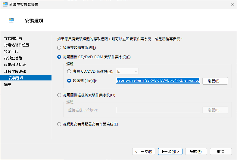Click the ISO image path field
The width and height of the screenshot is (237, 160).
point(158,80)
